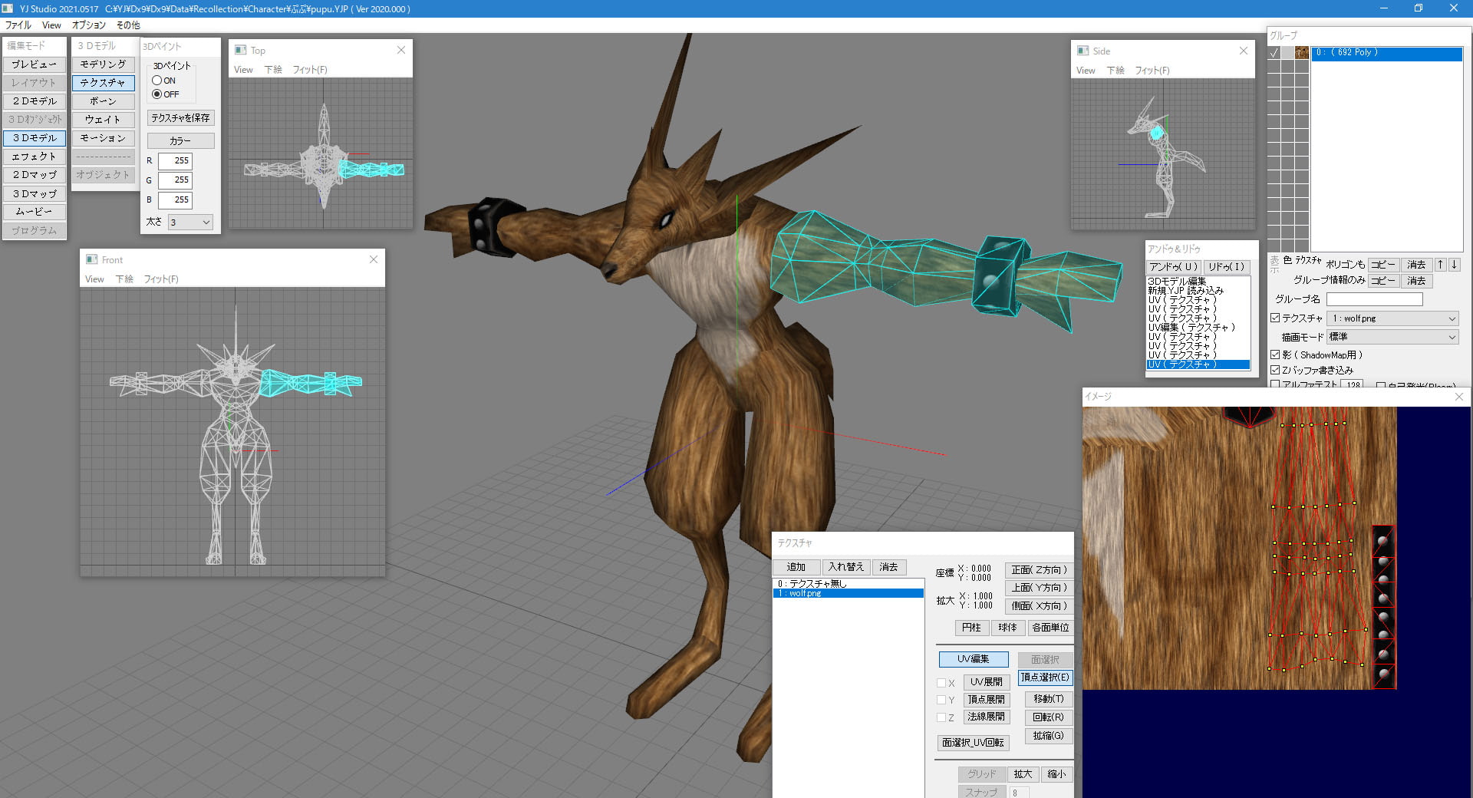
Task: Open the その他 menu
Action: [128, 25]
